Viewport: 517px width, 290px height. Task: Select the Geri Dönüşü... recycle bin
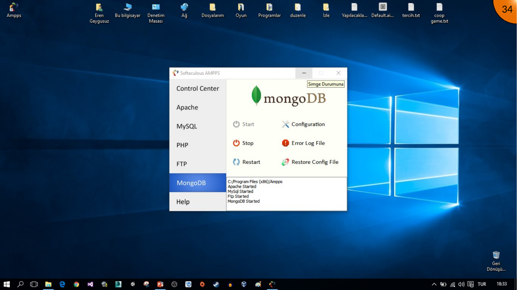click(496, 261)
